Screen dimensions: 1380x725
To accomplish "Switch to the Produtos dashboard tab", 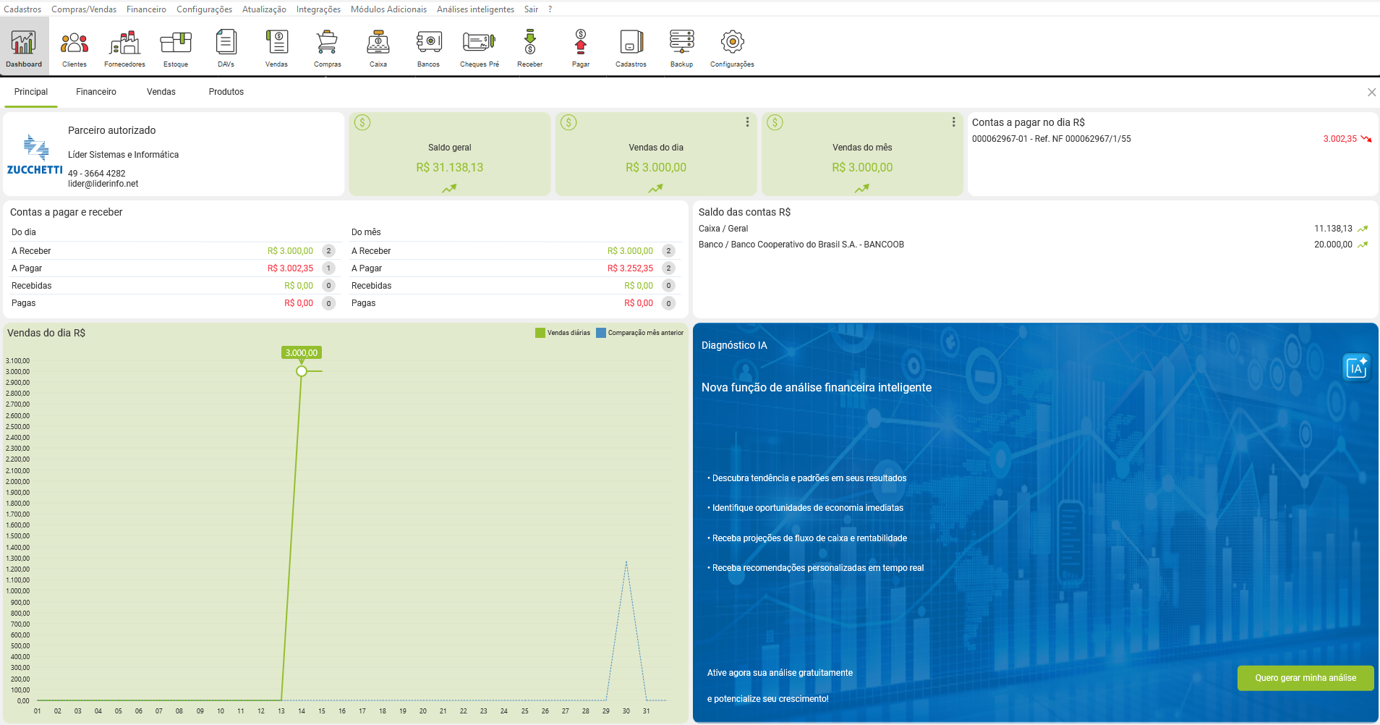I will [x=226, y=92].
